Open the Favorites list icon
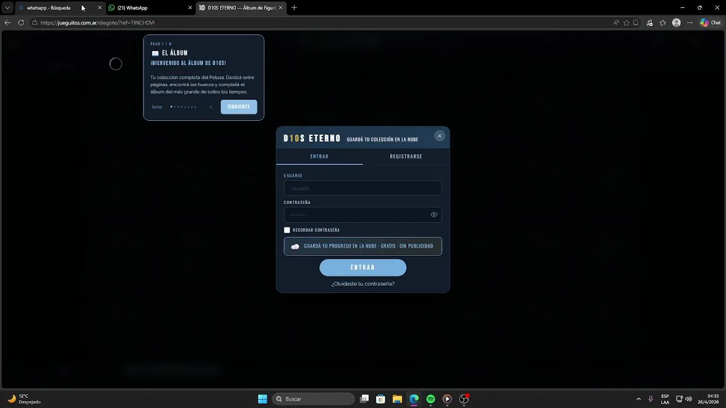Image resolution: width=726 pixels, height=408 pixels. click(662, 23)
